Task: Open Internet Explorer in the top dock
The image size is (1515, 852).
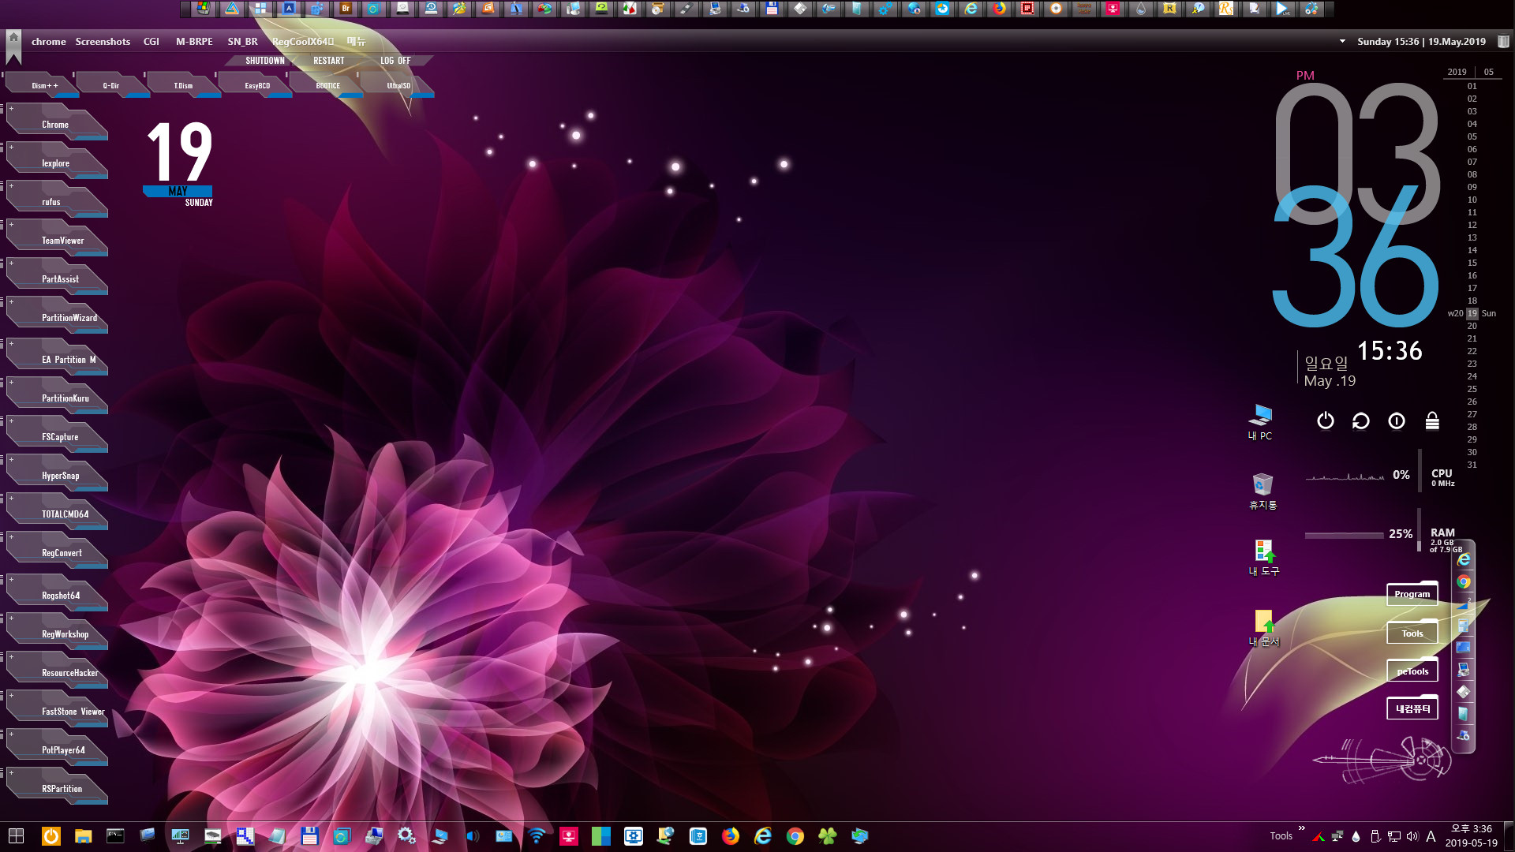Action: point(971,9)
